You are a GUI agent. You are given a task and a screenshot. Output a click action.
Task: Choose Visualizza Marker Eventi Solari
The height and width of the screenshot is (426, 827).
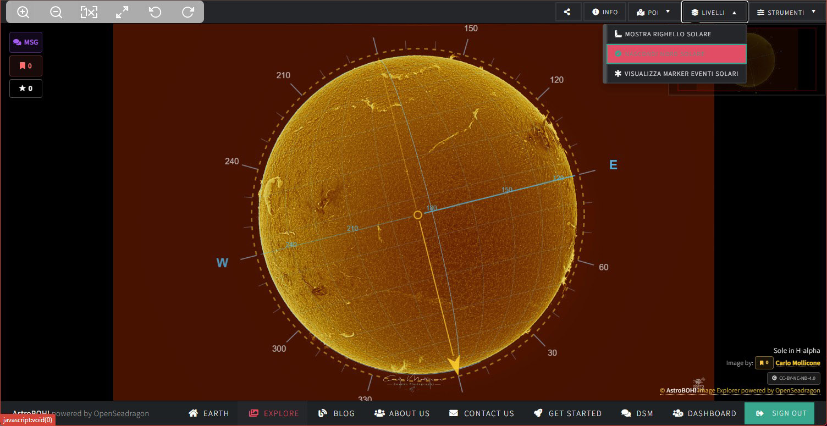click(x=676, y=74)
